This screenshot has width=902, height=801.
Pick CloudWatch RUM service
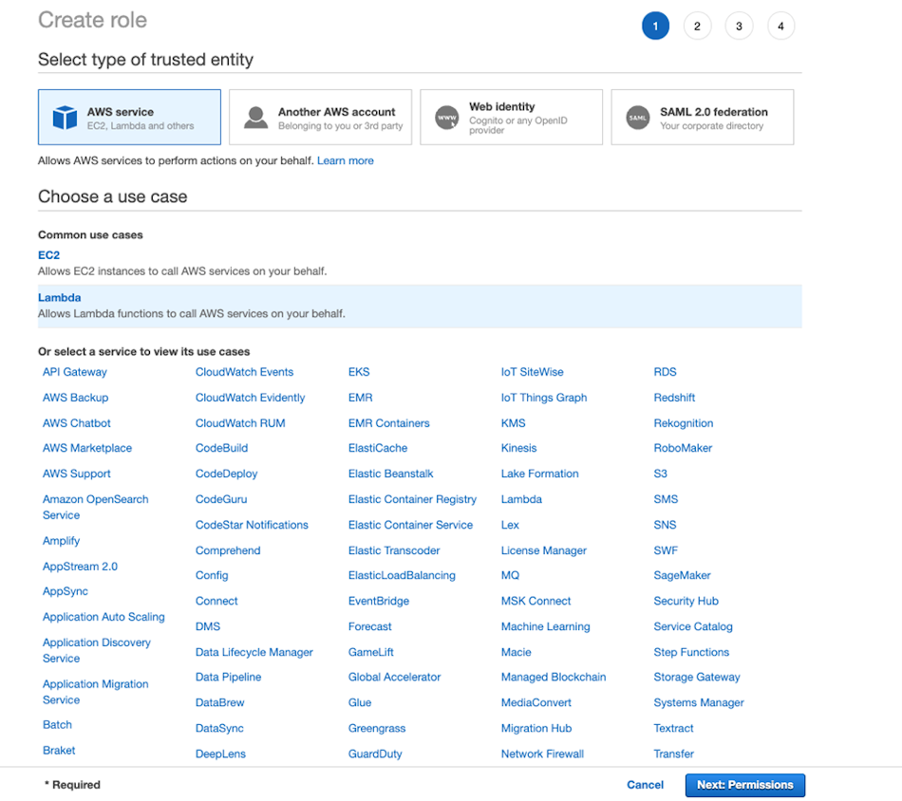[x=240, y=423]
